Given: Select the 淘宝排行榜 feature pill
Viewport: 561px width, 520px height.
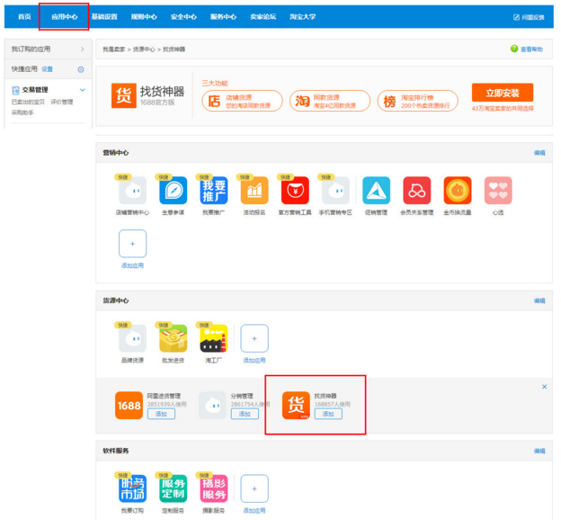Looking at the screenshot, I should 417,101.
